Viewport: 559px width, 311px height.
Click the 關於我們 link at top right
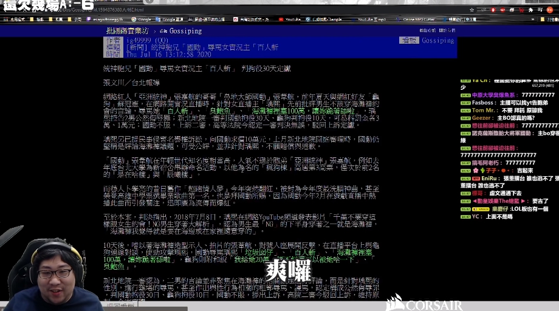pos(447,30)
